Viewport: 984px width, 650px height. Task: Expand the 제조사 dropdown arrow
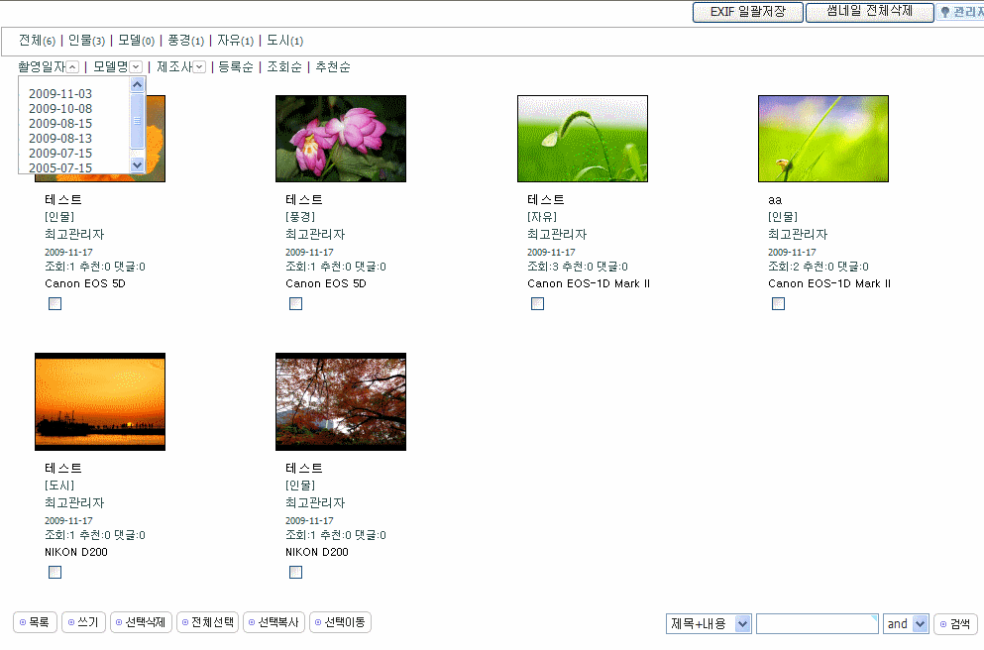coord(199,67)
